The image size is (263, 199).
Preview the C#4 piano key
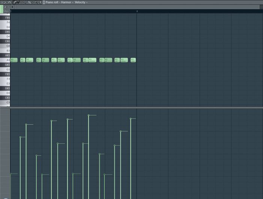[x=5, y=41]
